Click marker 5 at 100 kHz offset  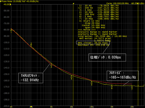(x=92, y=82)
